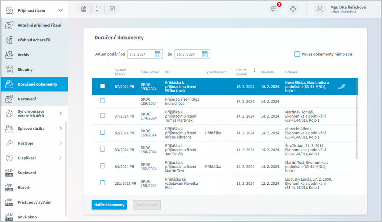Click the Přehled uchazečů icon
This screenshot has width=382, height=222.
9,40
